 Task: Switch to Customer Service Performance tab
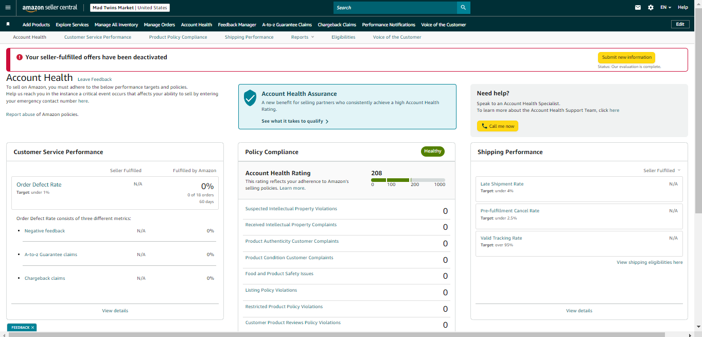click(x=98, y=37)
